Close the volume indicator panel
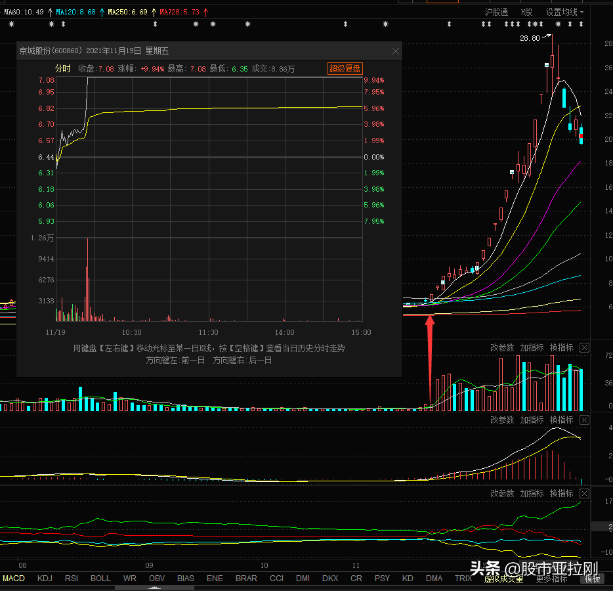 [585, 348]
